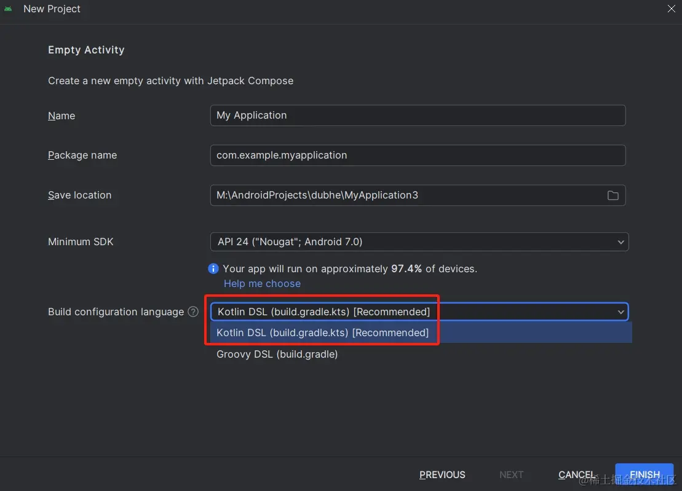Click the Empty Activity heading

pyautogui.click(x=86, y=50)
